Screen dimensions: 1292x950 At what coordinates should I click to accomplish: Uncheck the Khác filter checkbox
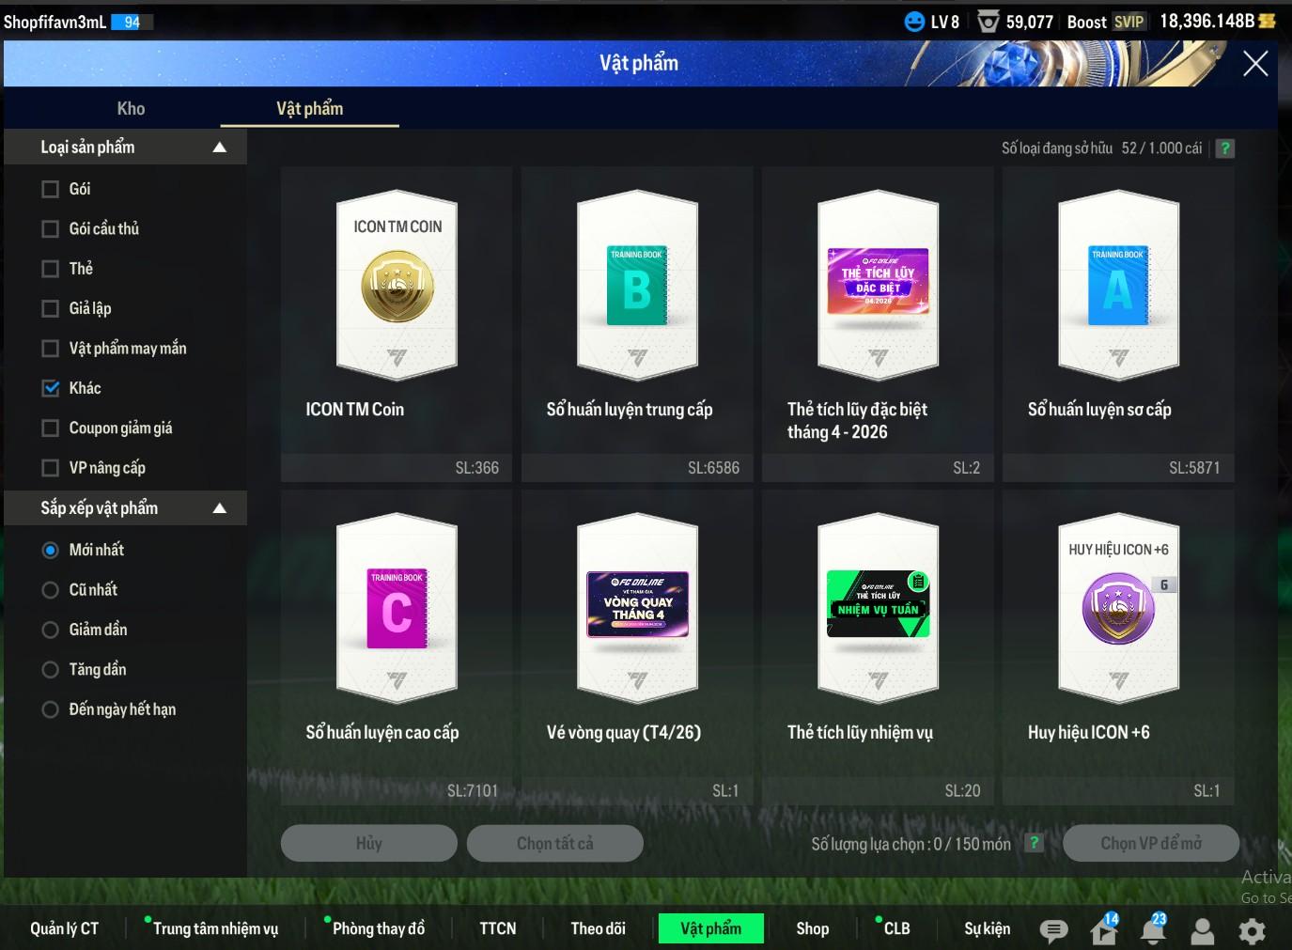coord(51,388)
